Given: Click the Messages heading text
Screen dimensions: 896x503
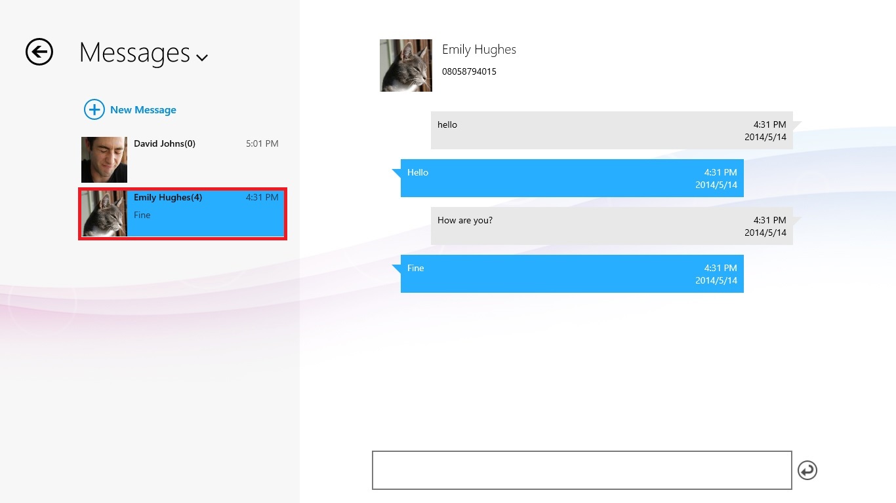Looking at the screenshot, I should click(134, 52).
